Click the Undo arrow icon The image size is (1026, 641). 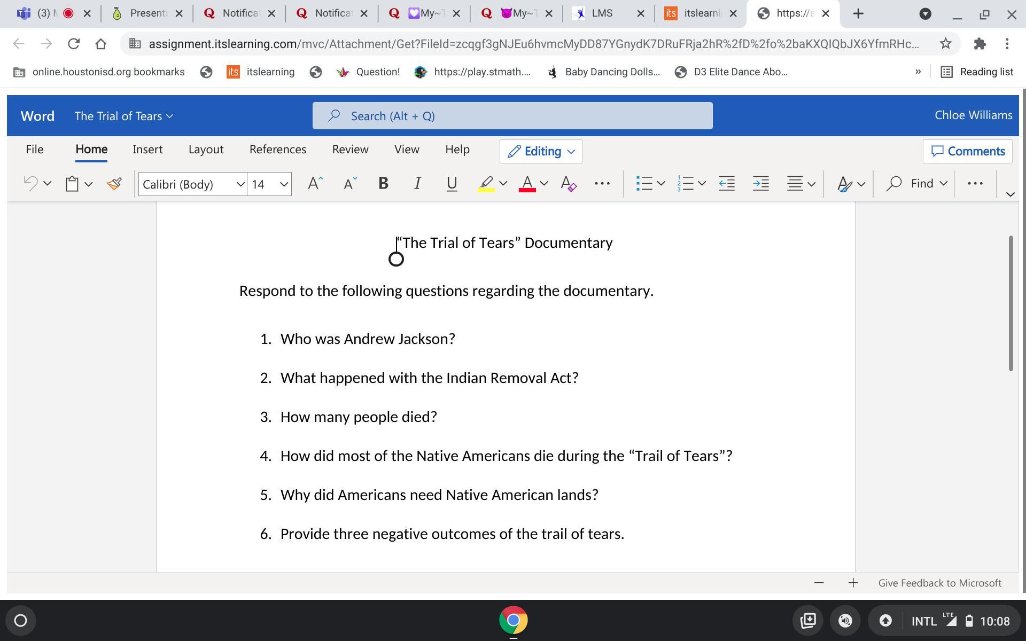(x=30, y=184)
